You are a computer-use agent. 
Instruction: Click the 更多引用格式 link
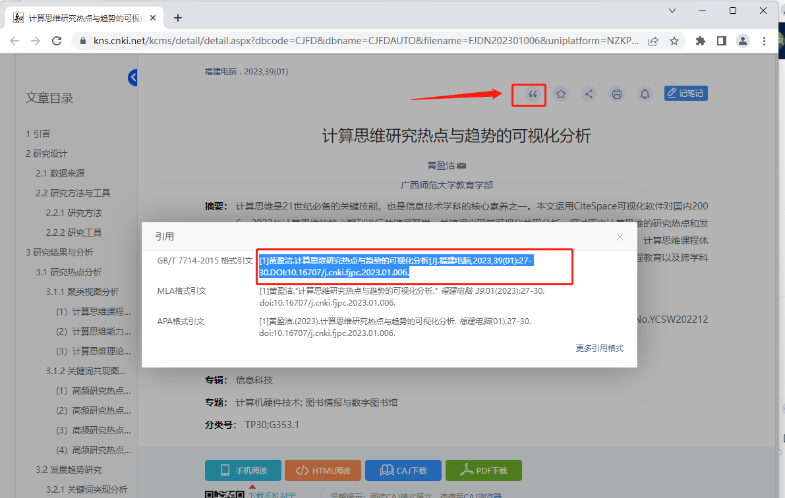point(599,348)
